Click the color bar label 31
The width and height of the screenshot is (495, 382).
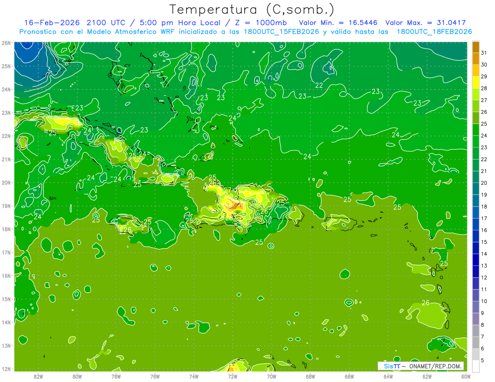pos(484,52)
